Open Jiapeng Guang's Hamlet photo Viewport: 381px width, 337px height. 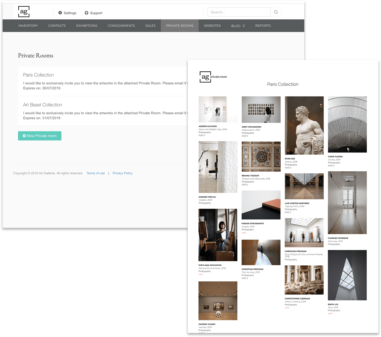point(218,301)
